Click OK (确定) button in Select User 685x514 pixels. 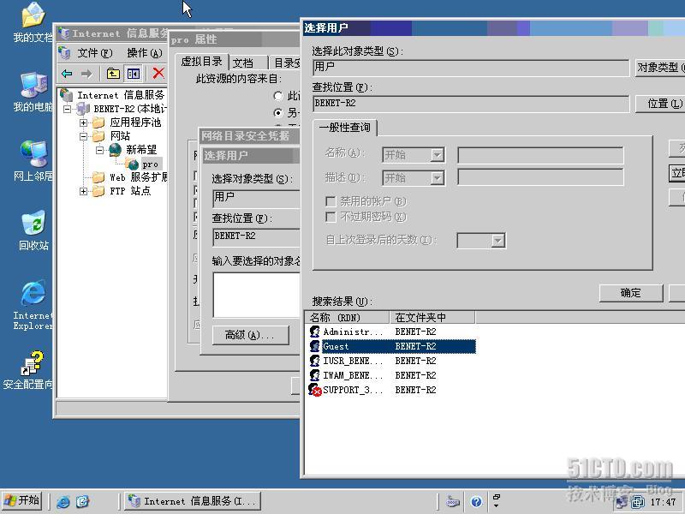[631, 293]
